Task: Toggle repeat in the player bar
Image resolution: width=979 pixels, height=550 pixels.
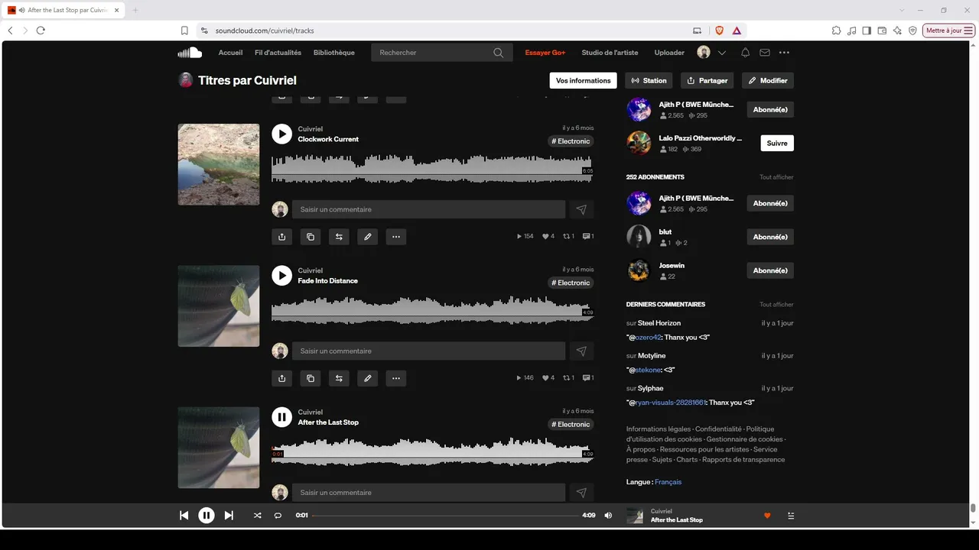Action: pyautogui.click(x=278, y=516)
